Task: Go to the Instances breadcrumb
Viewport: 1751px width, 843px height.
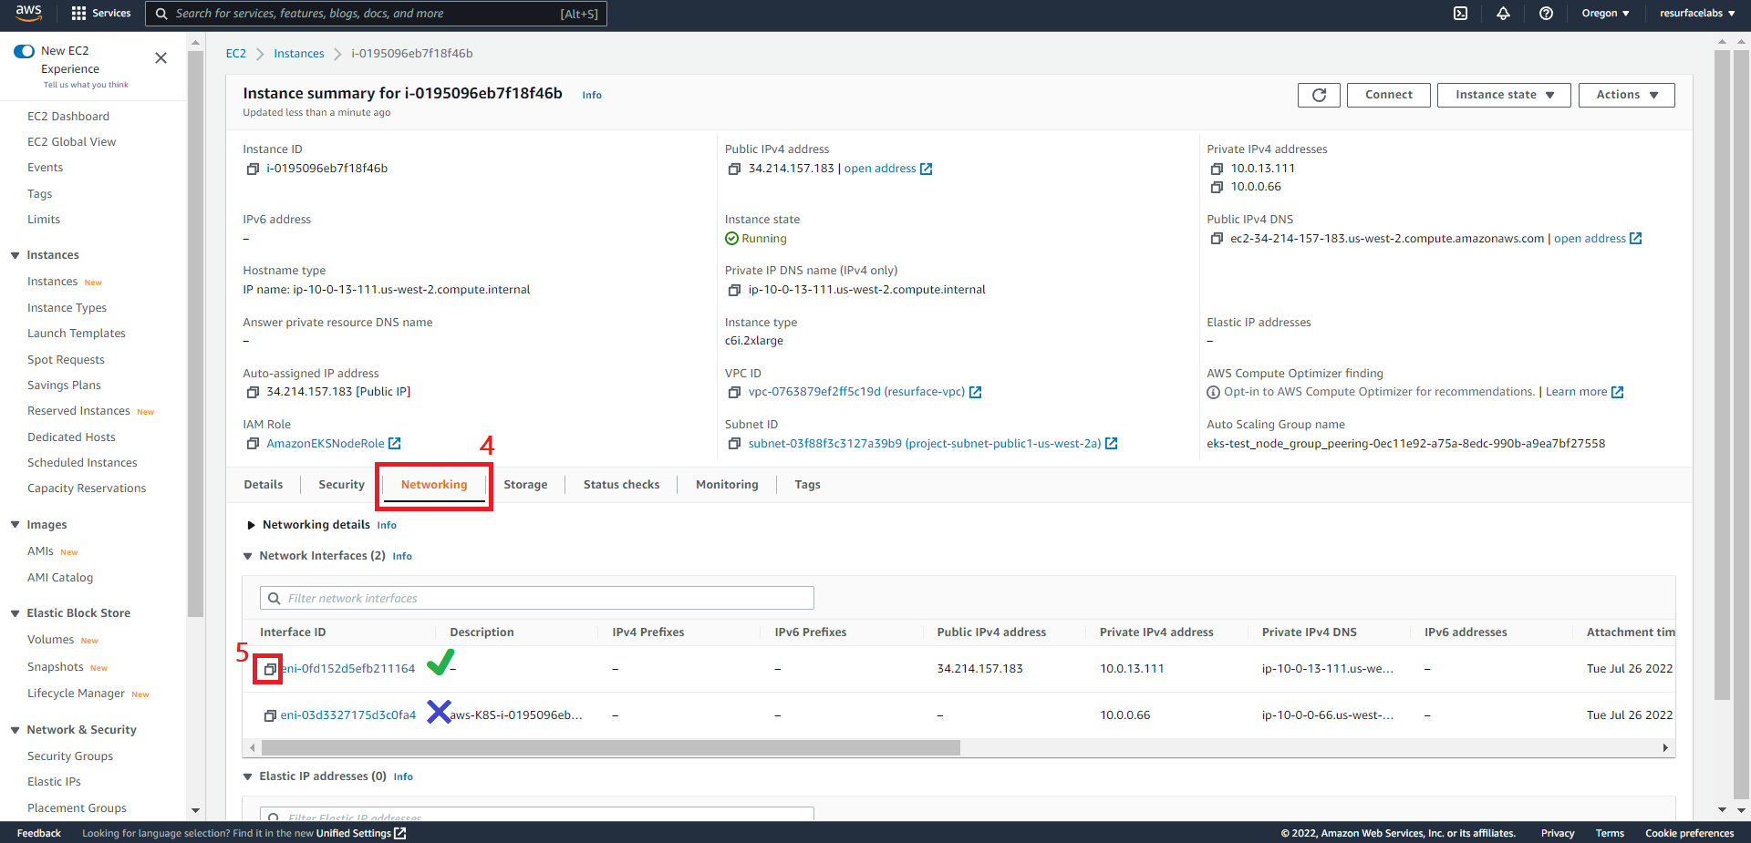Action: 299,54
